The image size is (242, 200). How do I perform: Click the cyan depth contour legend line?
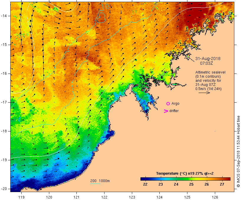(95, 184)
